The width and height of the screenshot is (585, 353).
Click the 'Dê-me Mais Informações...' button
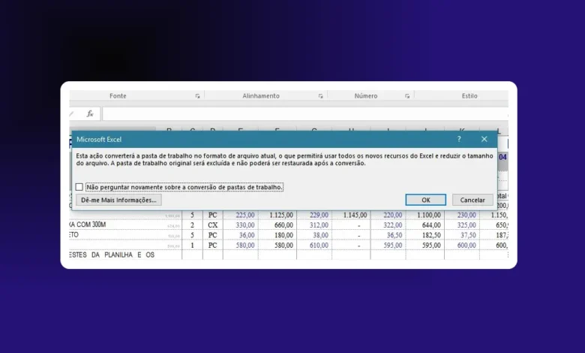pos(118,200)
